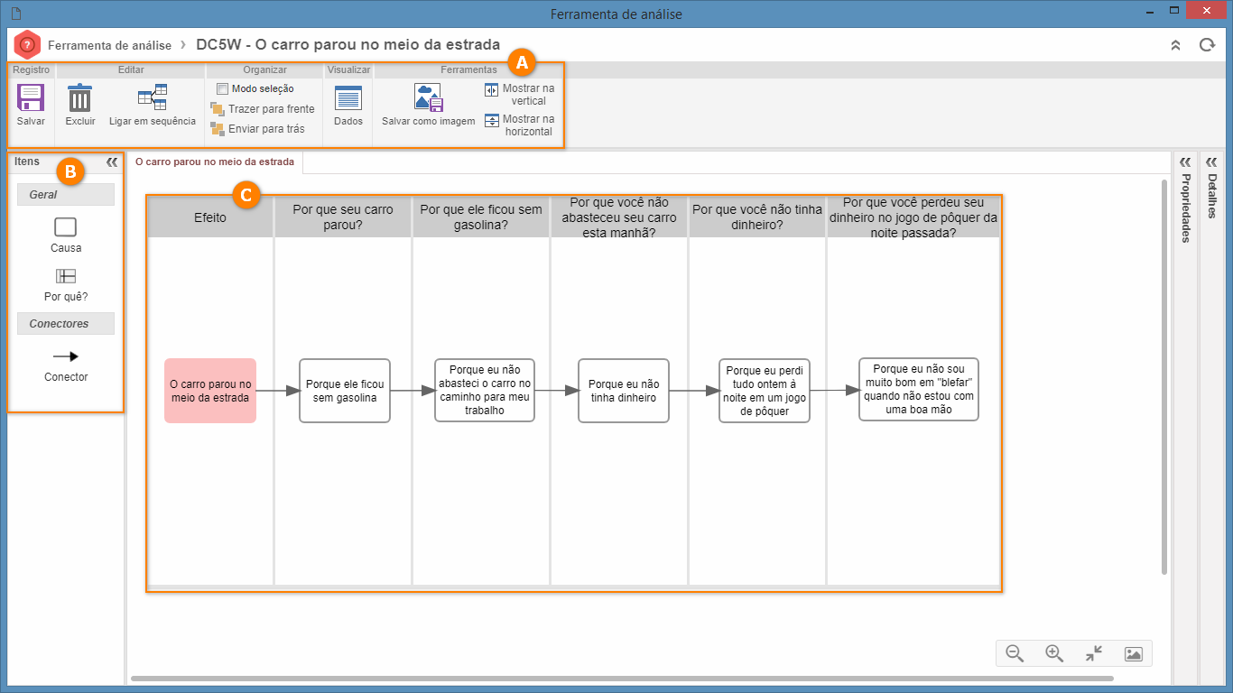
Task: Collapse the ribbon with double chevron
Action: pyautogui.click(x=1175, y=44)
